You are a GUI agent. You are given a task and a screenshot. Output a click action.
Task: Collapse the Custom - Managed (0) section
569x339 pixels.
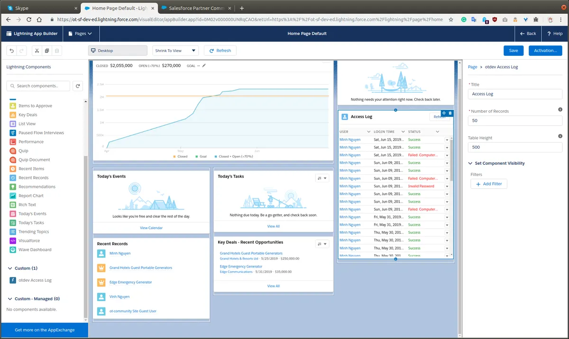coord(11,299)
